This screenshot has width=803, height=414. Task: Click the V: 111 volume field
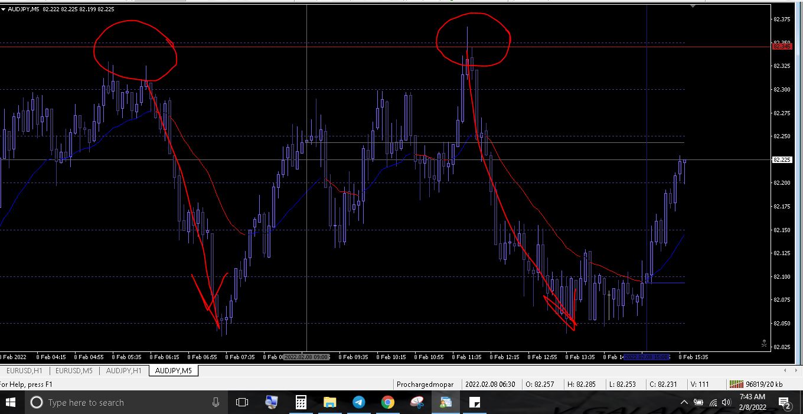(x=699, y=384)
